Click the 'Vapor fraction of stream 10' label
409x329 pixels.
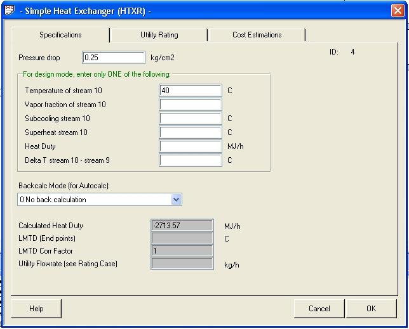click(65, 105)
